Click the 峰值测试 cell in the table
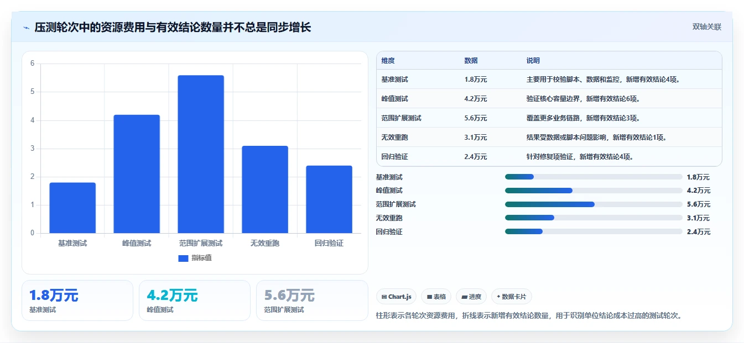 (394, 99)
